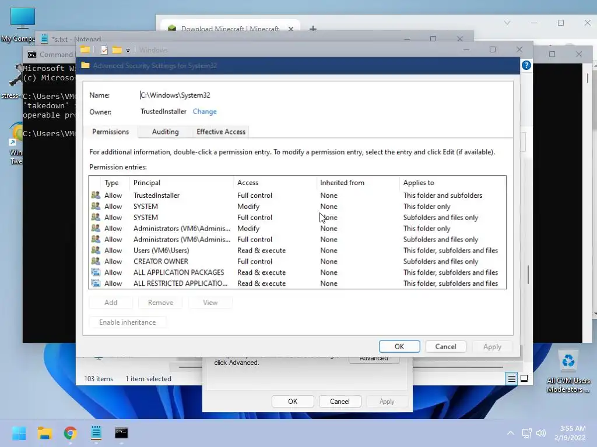The height and width of the screenshot is (447, 597).
Task: Open the quick access toolbar dropdown arrow
Action: [128, 50]
